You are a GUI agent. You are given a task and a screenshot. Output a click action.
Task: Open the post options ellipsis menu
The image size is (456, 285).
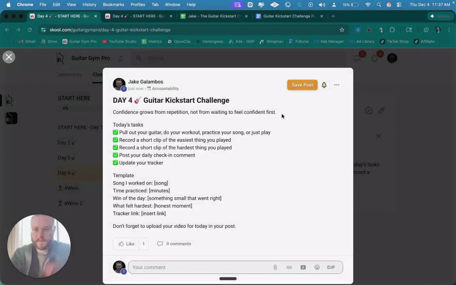point(337,85)
